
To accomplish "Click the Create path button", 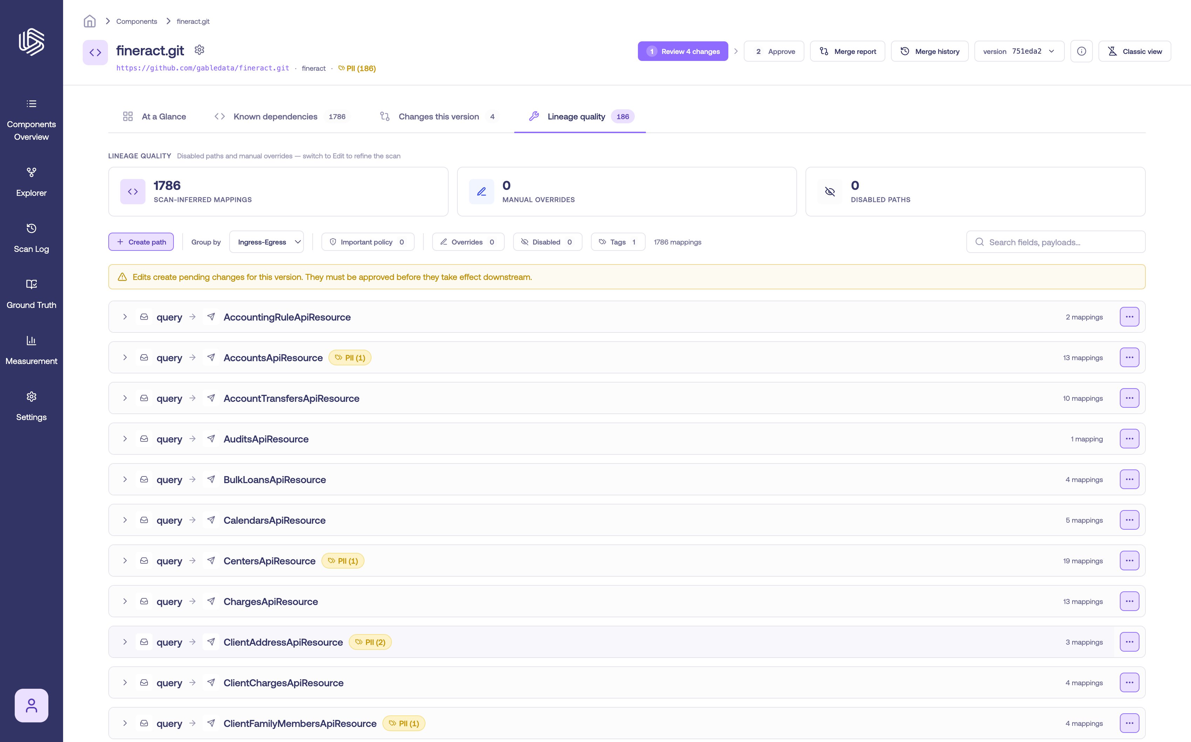I will tap(141, 242).
